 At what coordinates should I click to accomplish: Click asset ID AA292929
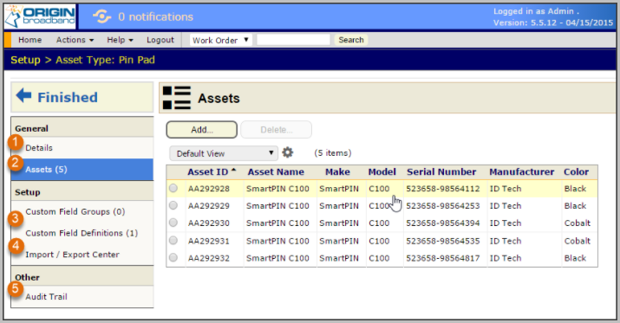209,206
